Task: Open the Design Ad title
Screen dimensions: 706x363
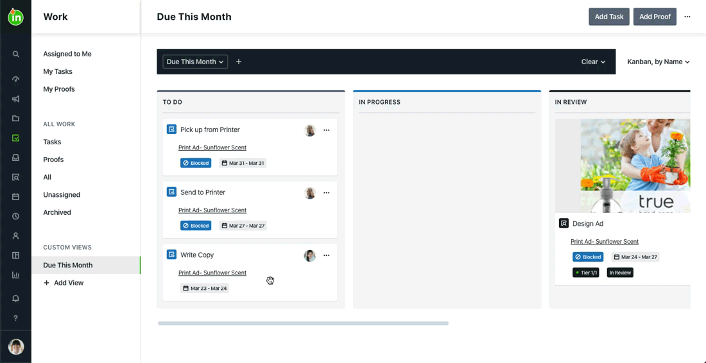Action: (588, 224)
